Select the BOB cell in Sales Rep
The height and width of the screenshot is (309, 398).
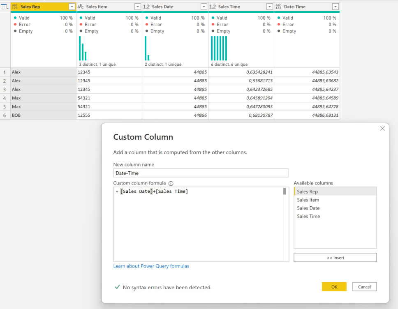pyautogui.click(x=43, y=115)
